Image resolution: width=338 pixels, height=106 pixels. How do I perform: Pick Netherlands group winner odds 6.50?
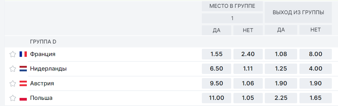tap(217, 69)
